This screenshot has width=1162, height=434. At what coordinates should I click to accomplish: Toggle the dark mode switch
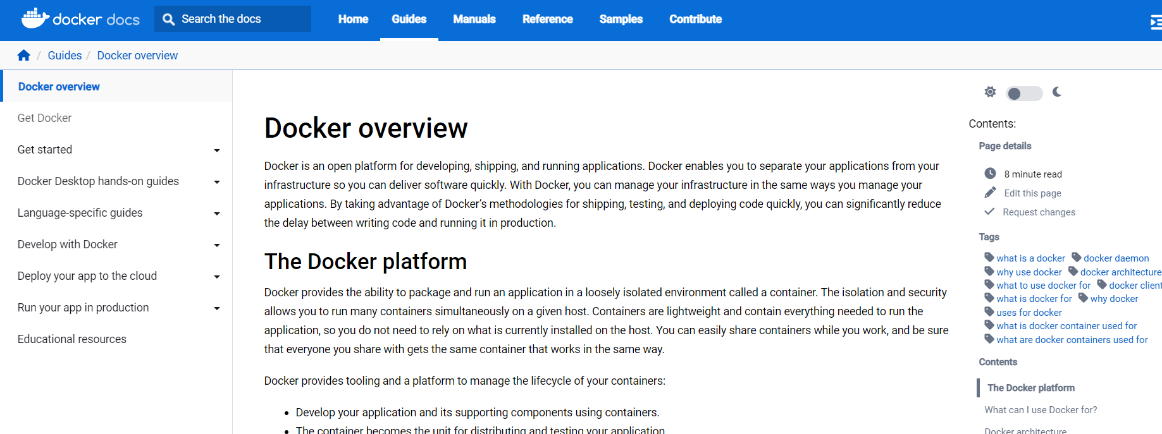tap(1024, 93)
